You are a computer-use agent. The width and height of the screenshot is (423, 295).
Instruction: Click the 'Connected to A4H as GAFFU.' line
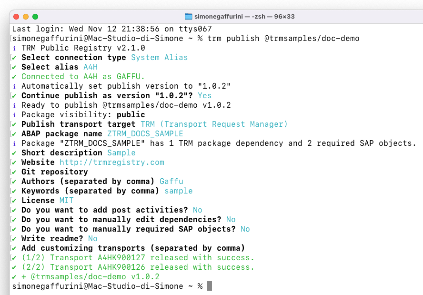tap(83, 77)
